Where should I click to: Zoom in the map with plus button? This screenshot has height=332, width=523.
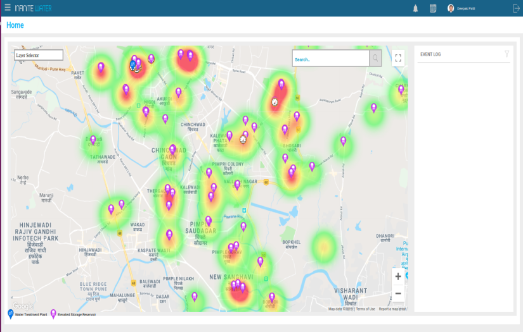398,276
